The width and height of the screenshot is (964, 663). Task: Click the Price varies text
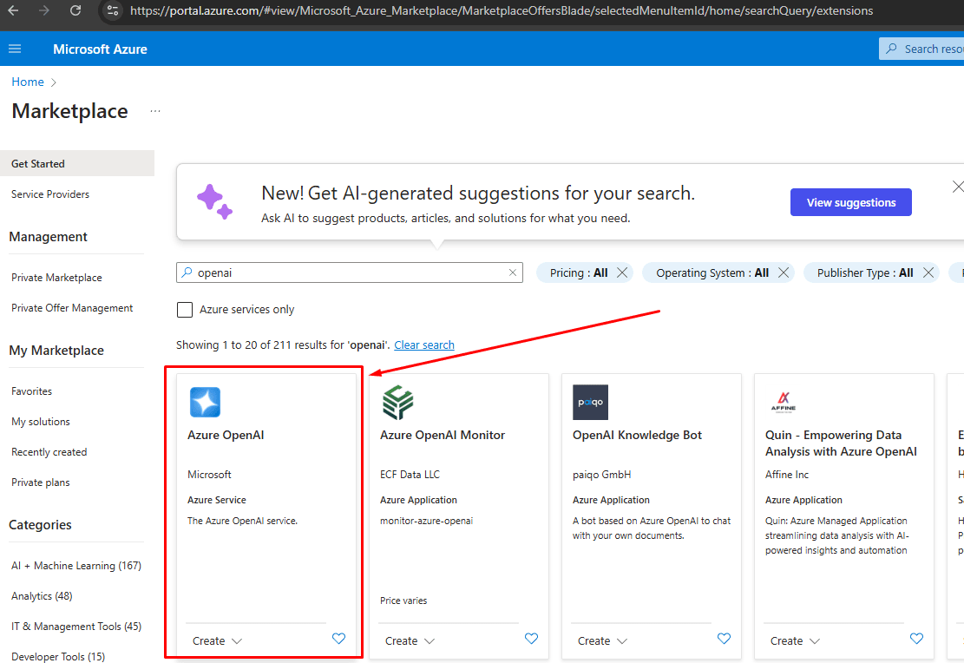pos(403,601)
